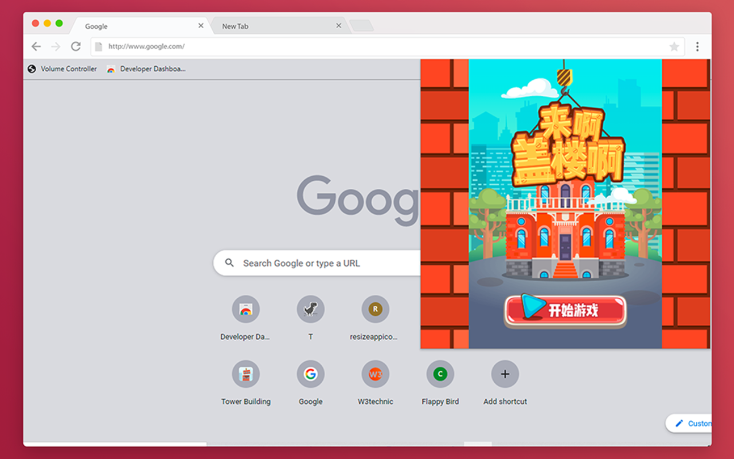Click the red building in the game popup
Viewport: 734px width, 459px height.
pos(565,229)
